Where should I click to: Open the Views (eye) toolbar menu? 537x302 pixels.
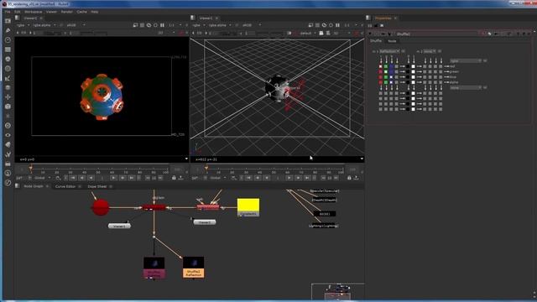pyautogui.click(x=8, y=135)
